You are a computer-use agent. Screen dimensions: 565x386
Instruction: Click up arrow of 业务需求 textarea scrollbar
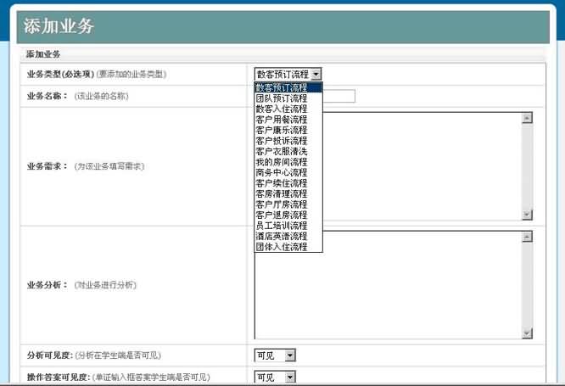point(527,118)
